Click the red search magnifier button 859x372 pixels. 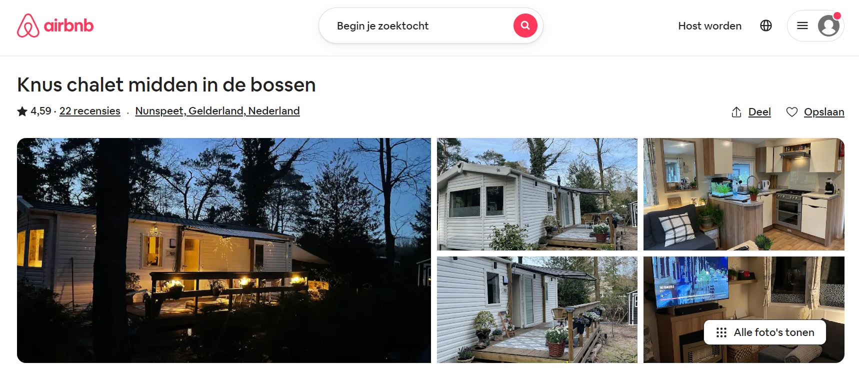coord(525,25)
